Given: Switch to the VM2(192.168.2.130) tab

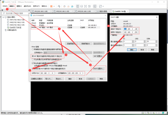Looking at the screenshot, I should (x=63, y=11).
